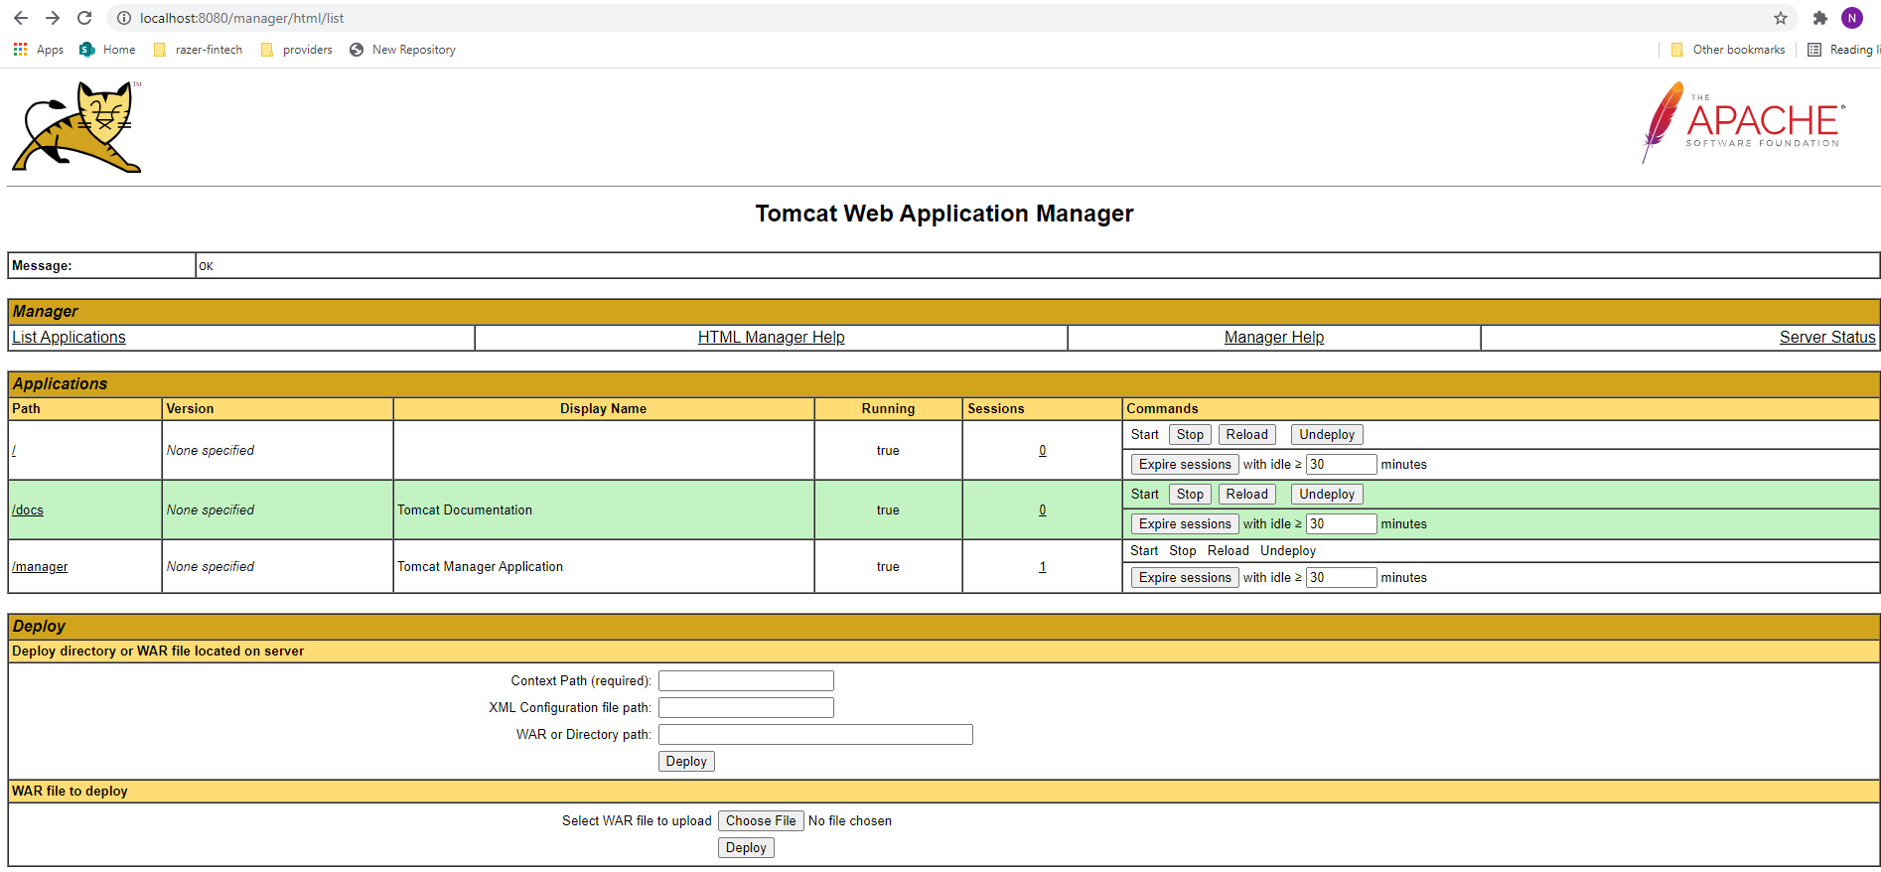
Task: Click the browser back arrow
Action: [21, 18]
